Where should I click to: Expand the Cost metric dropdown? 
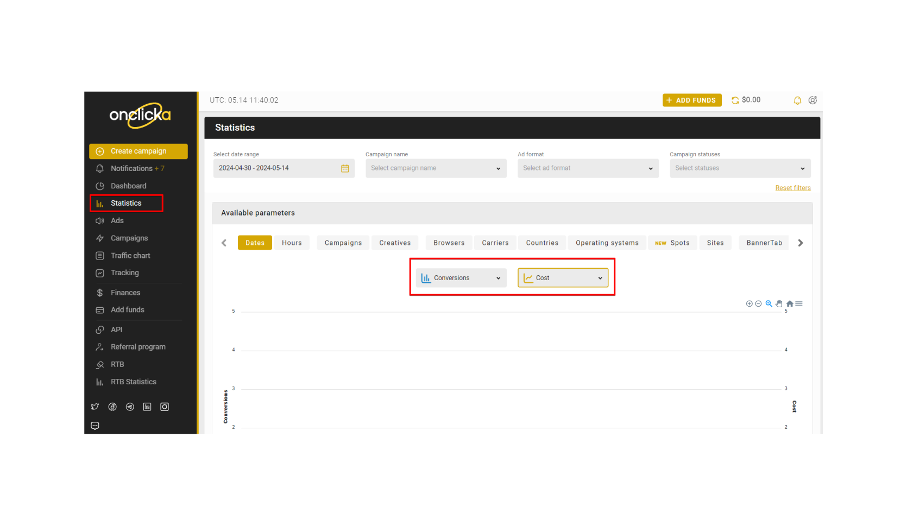pyautogui.click(x=563, y=278)
